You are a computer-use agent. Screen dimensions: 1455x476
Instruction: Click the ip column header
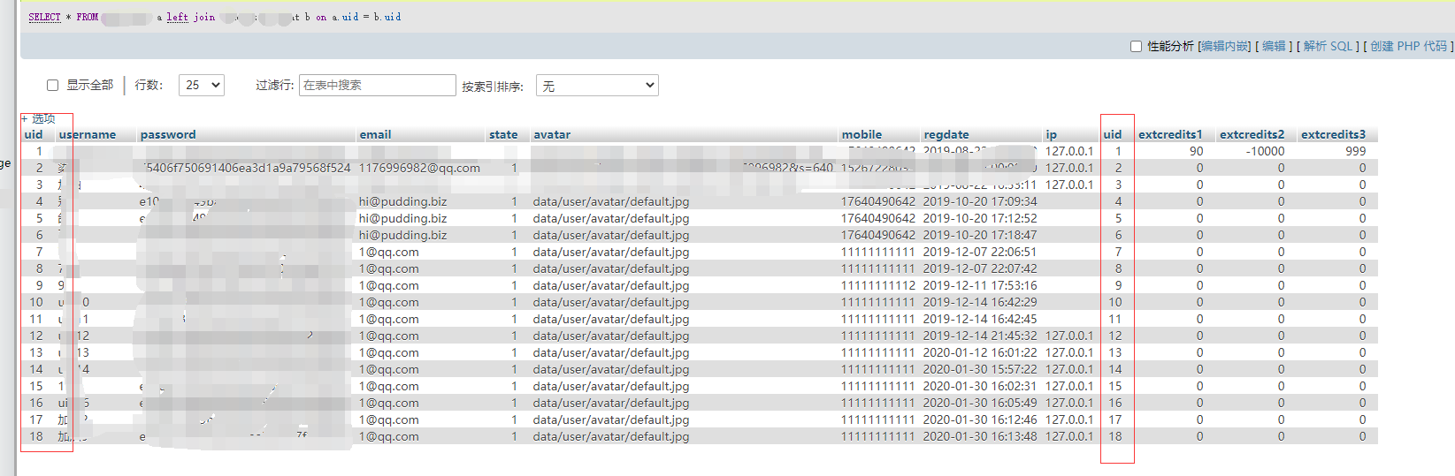[x=1051, y=135]
